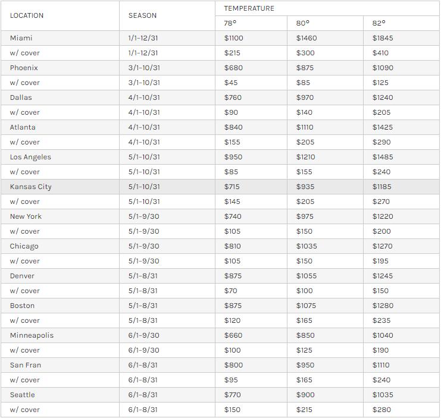The width and height of the screenshot is (441, 418).
Task: Click Minneapolis $660 price cell
Action: [x=233, y=335]
